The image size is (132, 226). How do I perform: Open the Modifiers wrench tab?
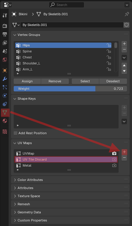pos(5,79)
